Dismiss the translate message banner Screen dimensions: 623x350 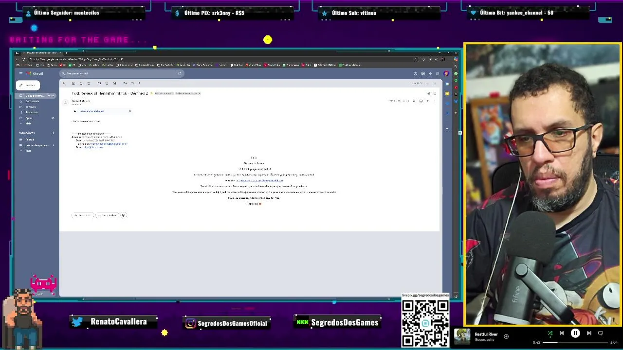click(x=130, y=111)
